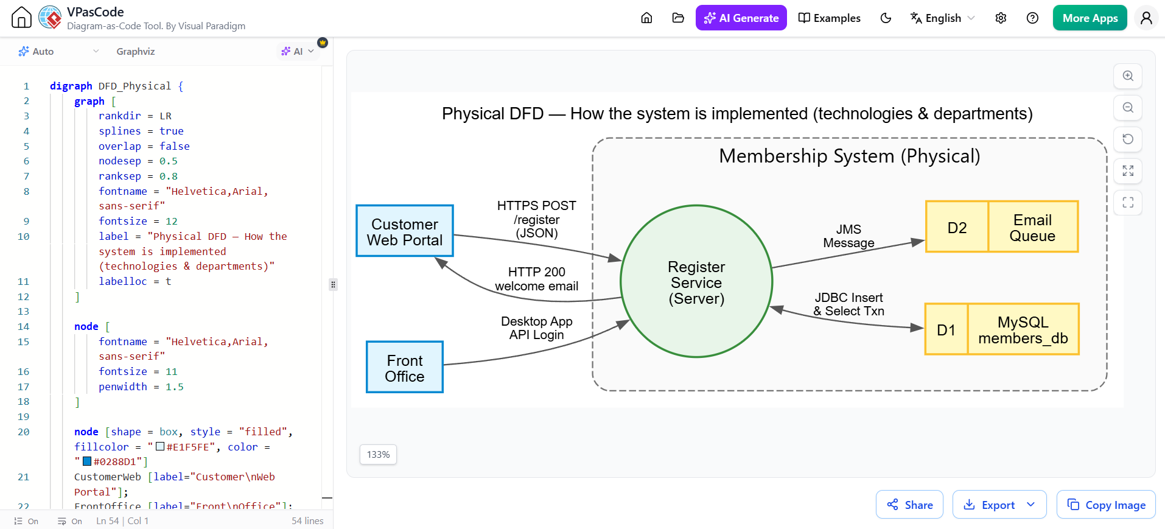
Task: Click the Email Queue data store
Action: pos(1002,226)
